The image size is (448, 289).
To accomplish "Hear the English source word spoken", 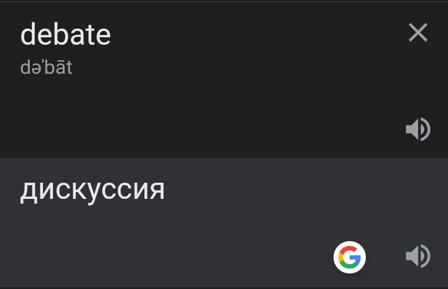I will (x=418, y=129).
